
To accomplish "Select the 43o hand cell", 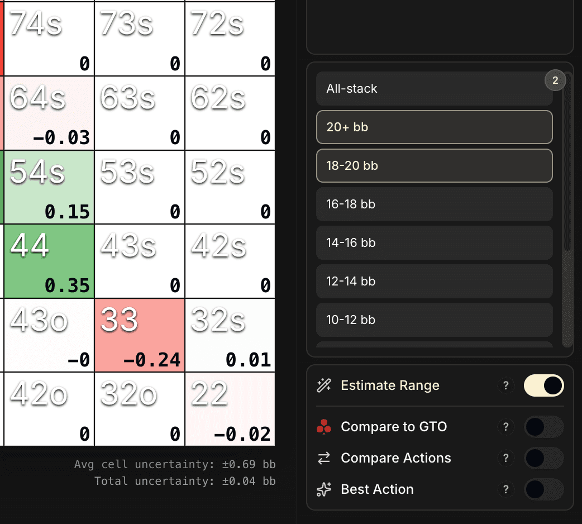I will tap(49, 335).
